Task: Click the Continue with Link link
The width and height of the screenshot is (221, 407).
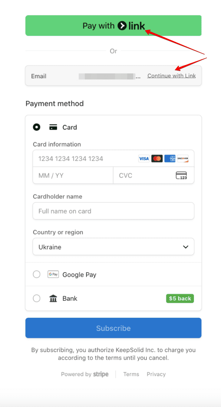Action: (x=171, y=76)
